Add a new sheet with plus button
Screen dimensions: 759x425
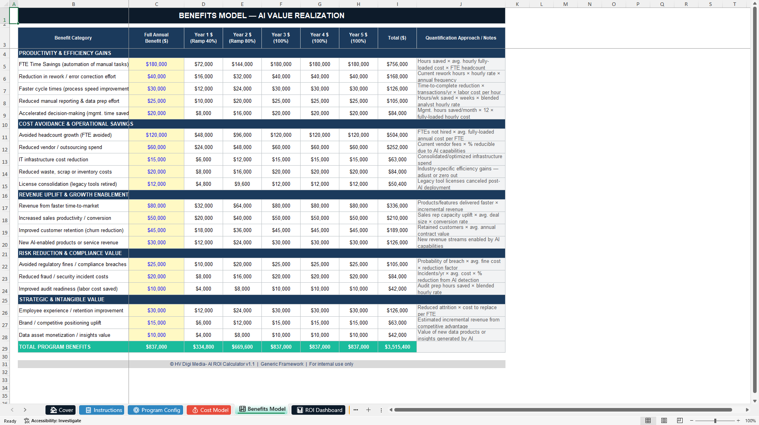[368, 410]
